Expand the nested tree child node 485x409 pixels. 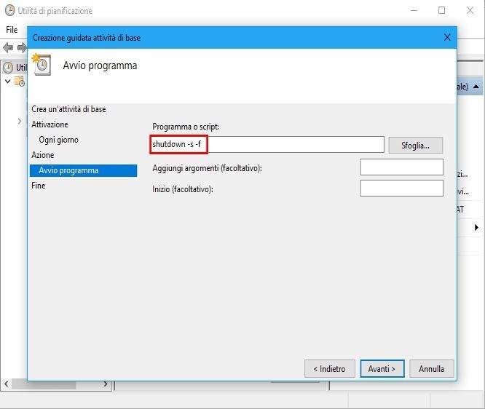tap(20, 121)
